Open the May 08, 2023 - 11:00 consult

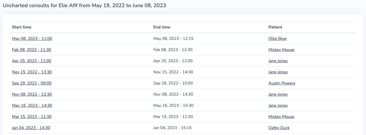click(32, 39)
